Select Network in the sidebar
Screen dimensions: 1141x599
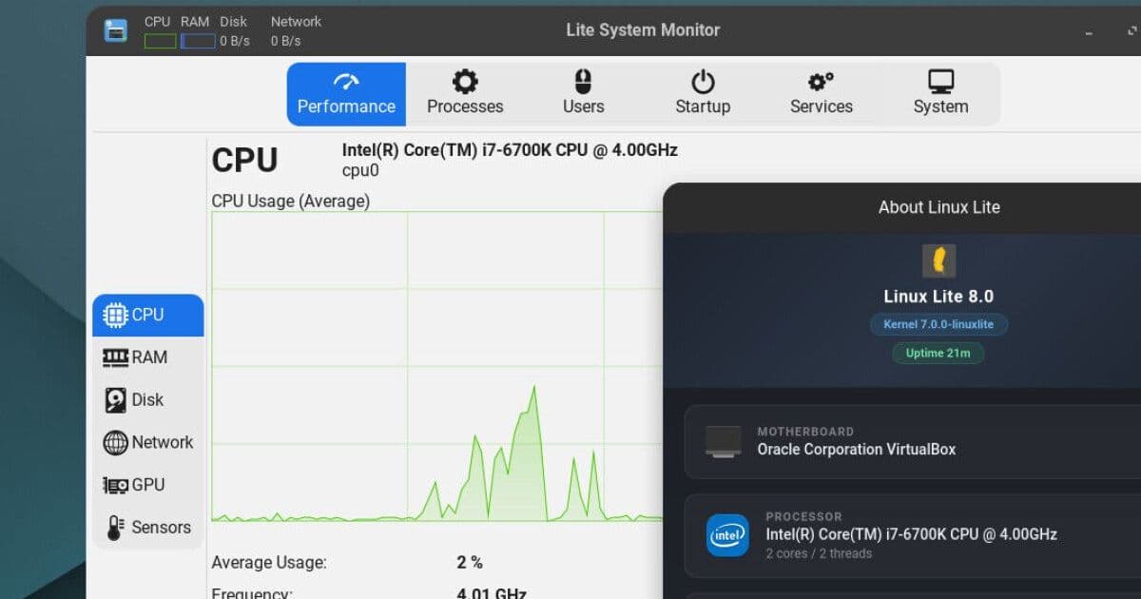[x=148, y=442]
